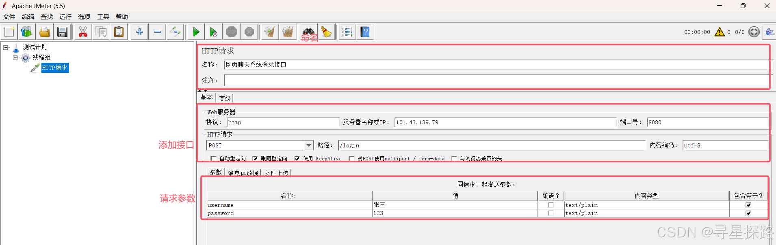Image resolution: width=776 pixels, height=245 pixels.
Task: Click the 内容编码 field showing utf-8
Action: [x=726, y=145]
